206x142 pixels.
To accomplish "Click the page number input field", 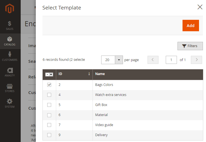I will (171, 60).
